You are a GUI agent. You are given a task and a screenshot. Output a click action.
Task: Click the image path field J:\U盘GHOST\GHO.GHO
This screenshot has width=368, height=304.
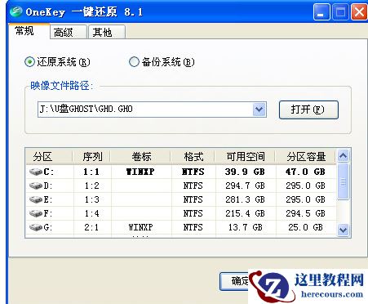click(x=145, y=110)
